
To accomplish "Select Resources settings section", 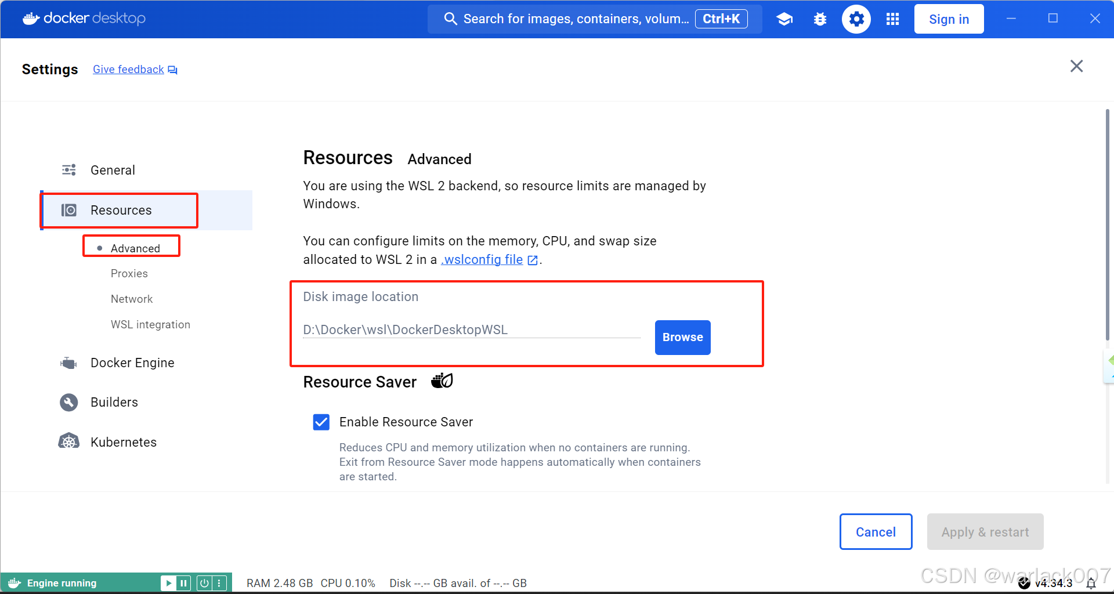I will pyautogui.click(x=147, y=210).
